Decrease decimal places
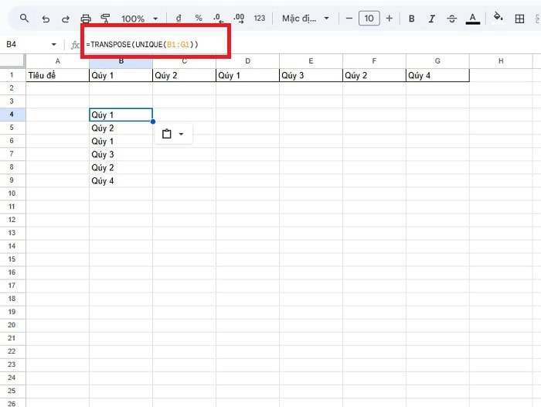 pyautogui.click(x=218, y=19)
